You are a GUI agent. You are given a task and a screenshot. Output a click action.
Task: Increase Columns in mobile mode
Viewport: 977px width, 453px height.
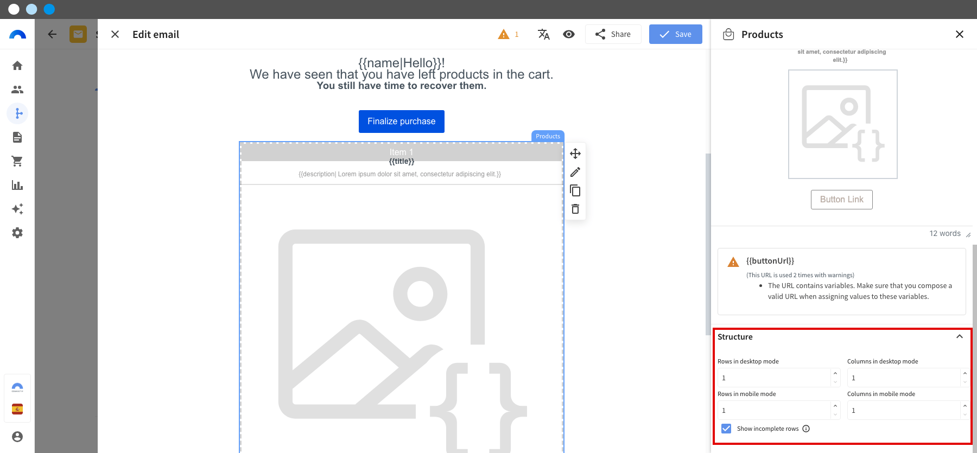pos(965,406)
